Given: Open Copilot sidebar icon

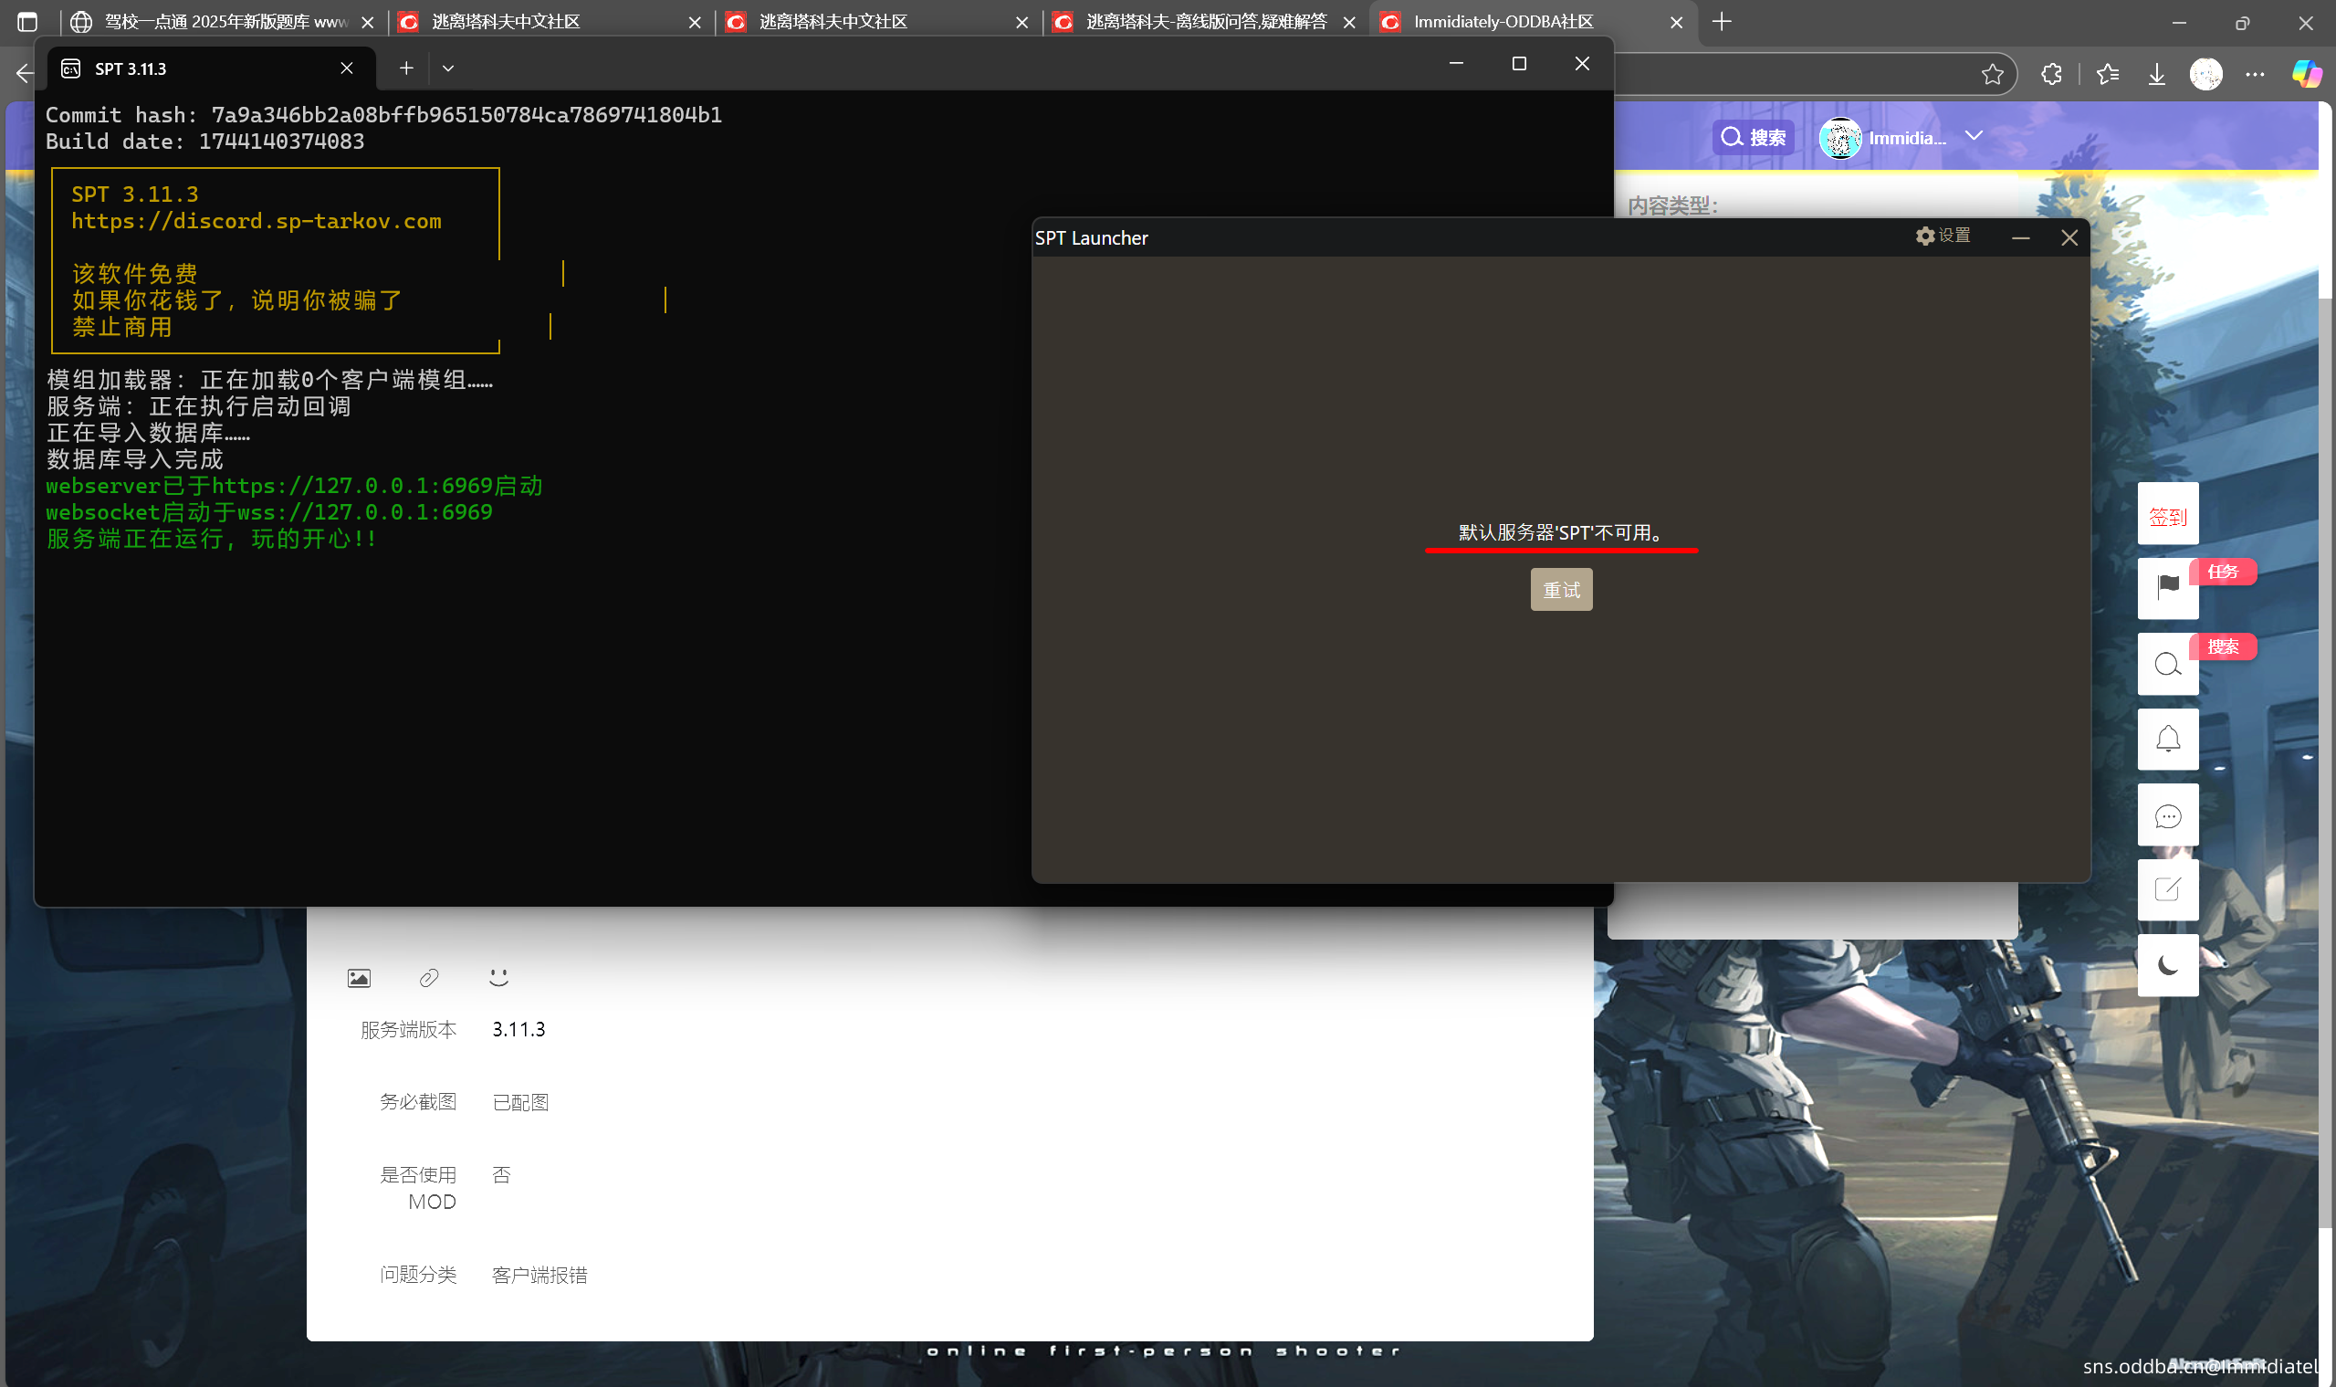Looking at the screenshot, I should [2305, 74].
